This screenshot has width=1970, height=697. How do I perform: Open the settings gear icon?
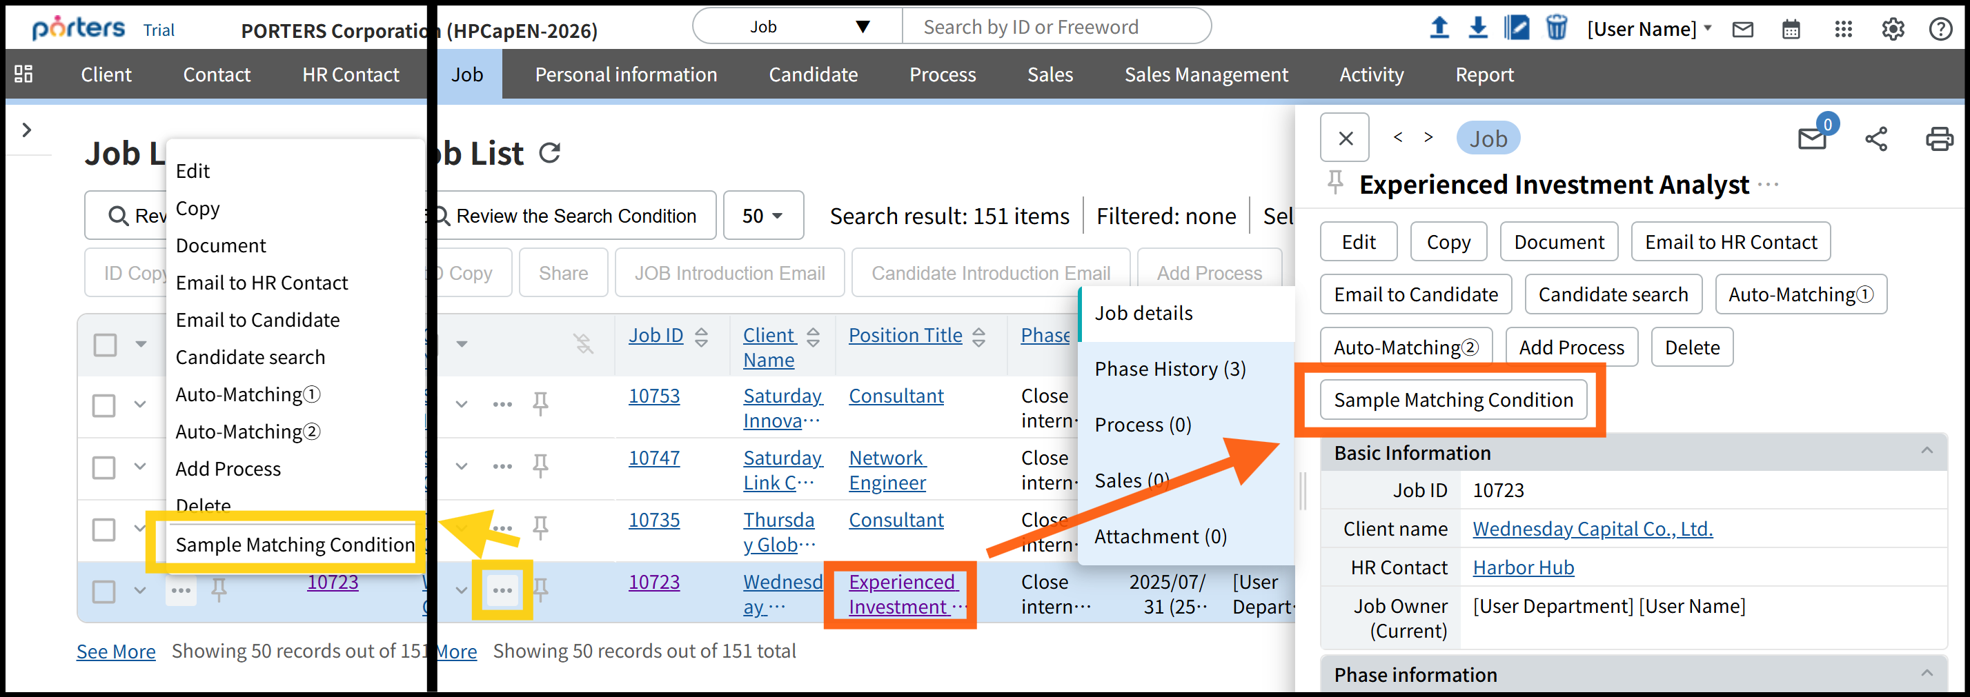(x=1893, y=30)
